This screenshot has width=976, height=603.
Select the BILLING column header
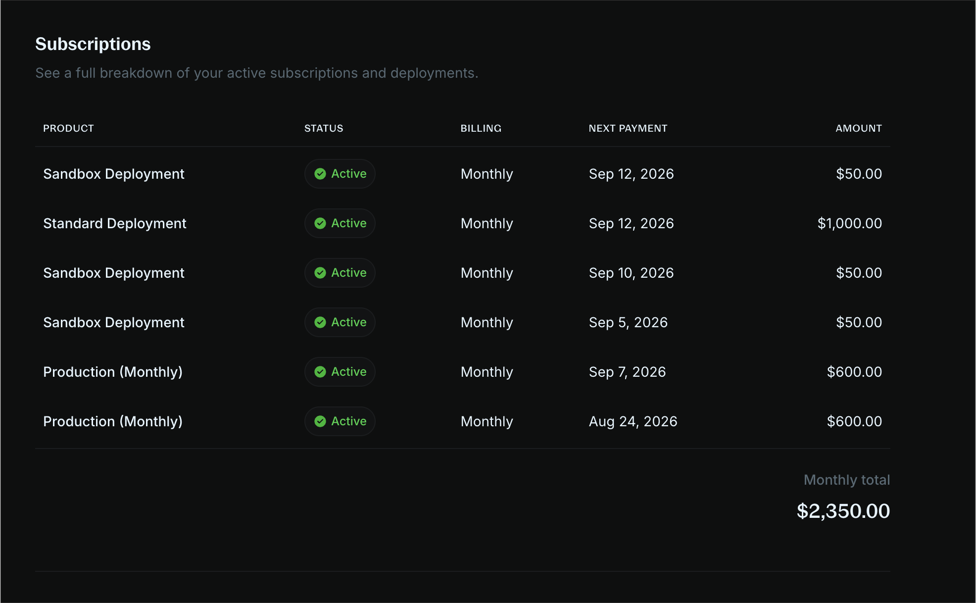click(x=481, y=128)
